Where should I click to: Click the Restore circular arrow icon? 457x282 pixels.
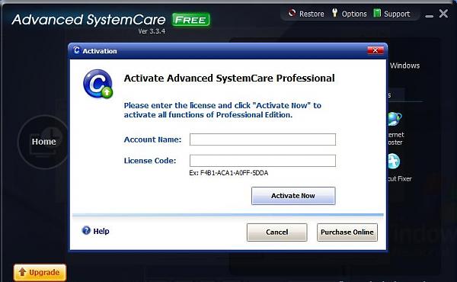pos(292,13)
